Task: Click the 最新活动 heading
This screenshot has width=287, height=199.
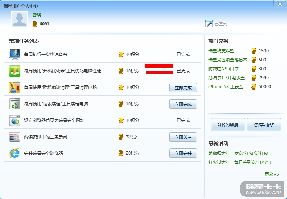Action: [218, 143]
